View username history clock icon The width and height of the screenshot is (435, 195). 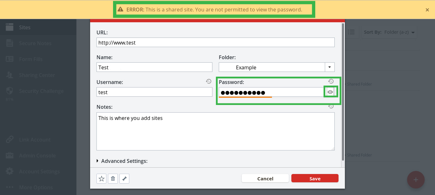(x=209, y=81)
